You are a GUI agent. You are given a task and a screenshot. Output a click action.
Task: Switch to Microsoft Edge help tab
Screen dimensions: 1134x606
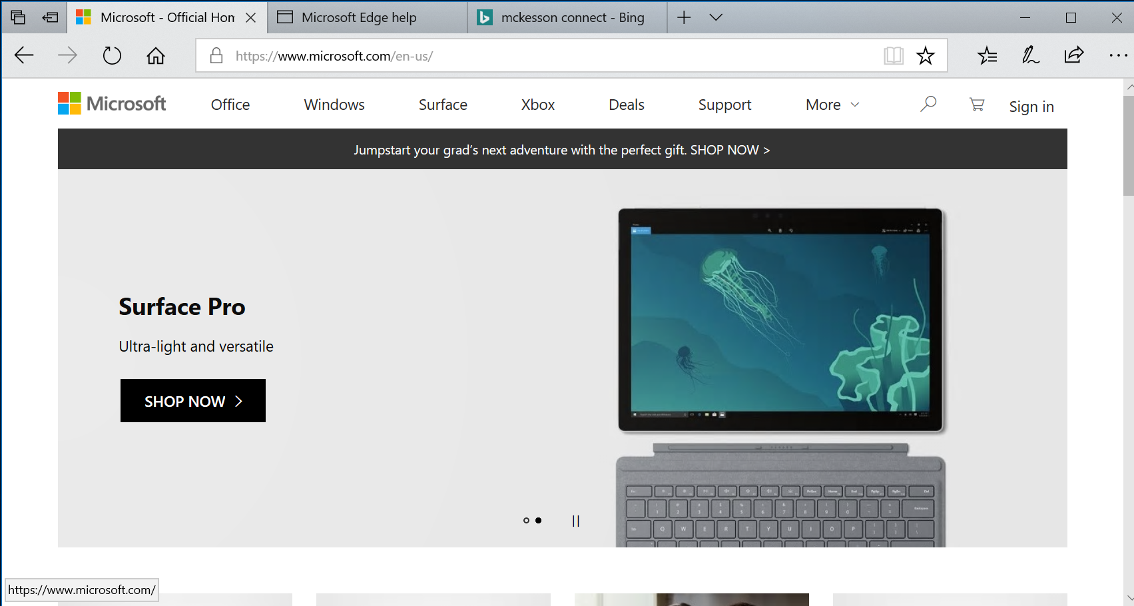point(368,17)
